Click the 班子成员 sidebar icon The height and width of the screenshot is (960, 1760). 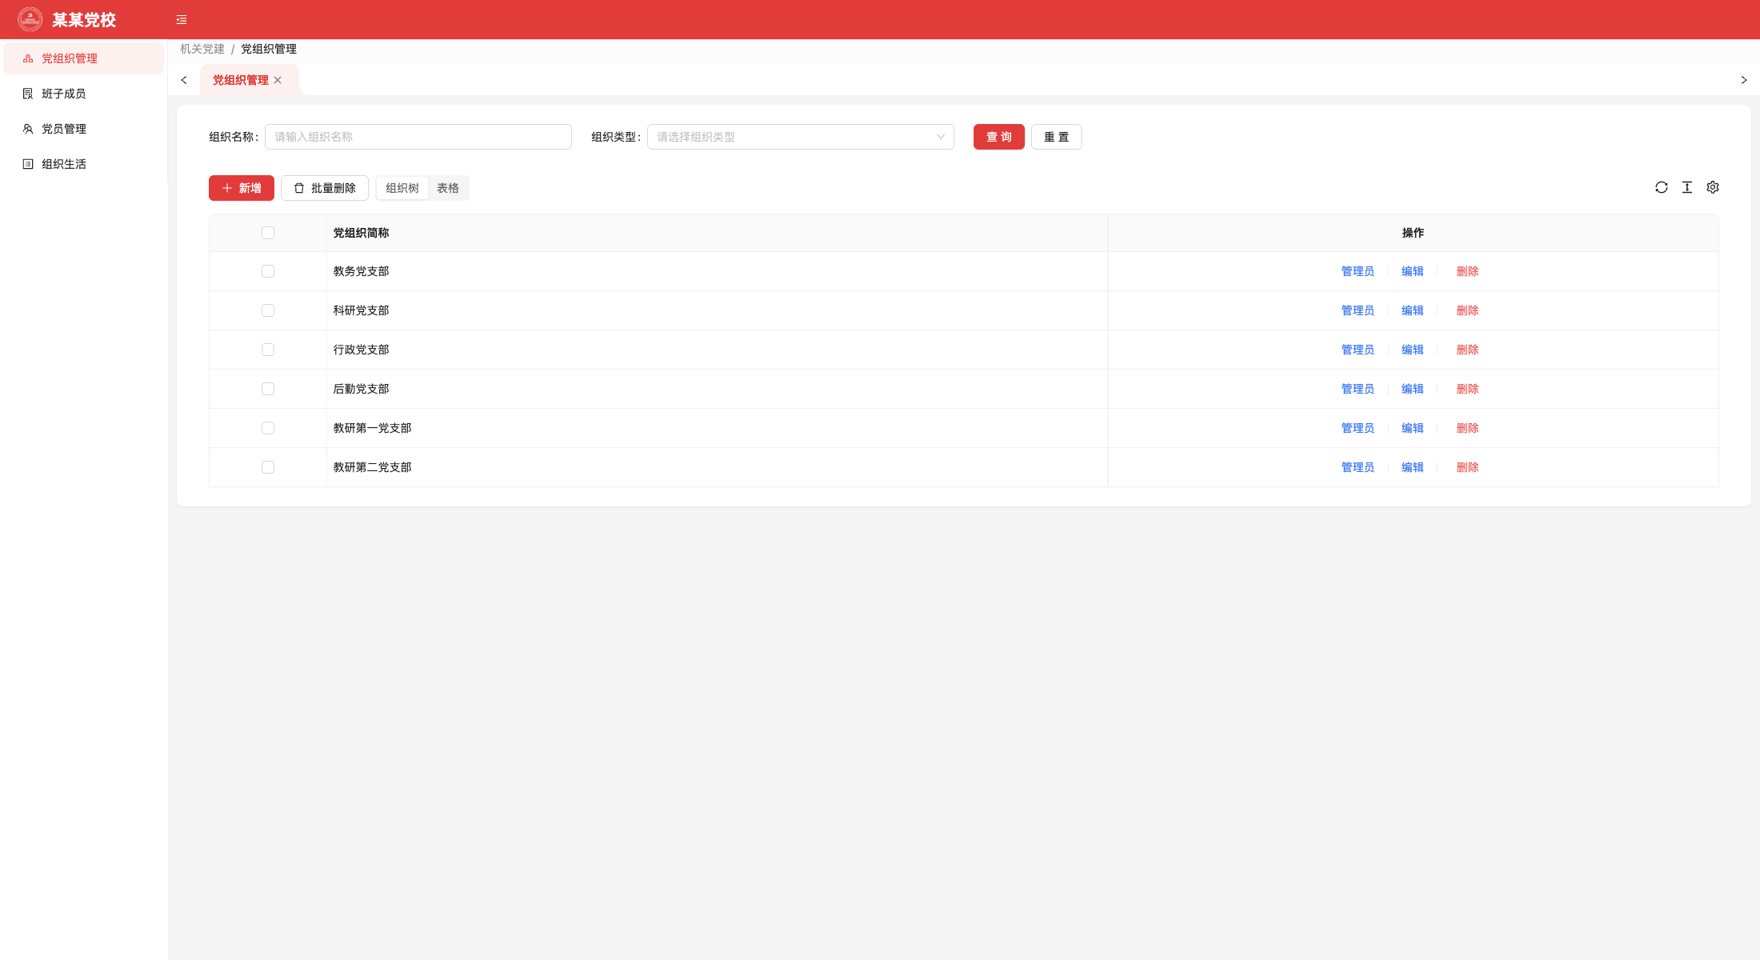(28, 94)
